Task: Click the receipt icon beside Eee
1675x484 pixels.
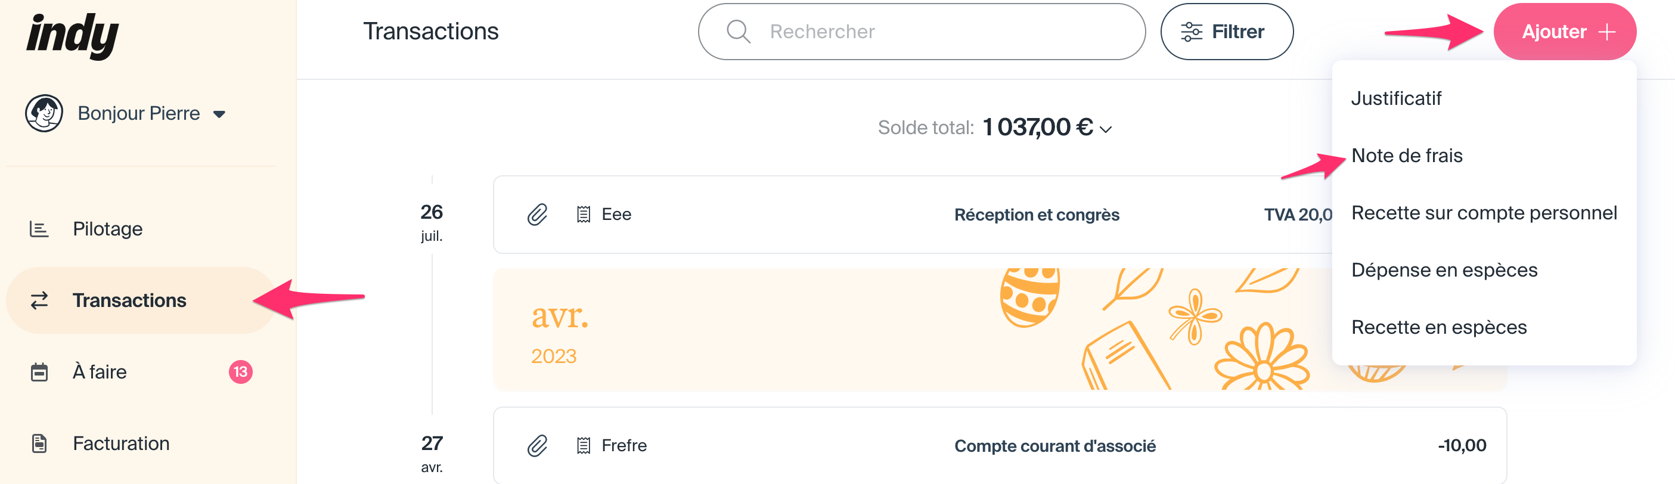Action: tap(583, 215)
